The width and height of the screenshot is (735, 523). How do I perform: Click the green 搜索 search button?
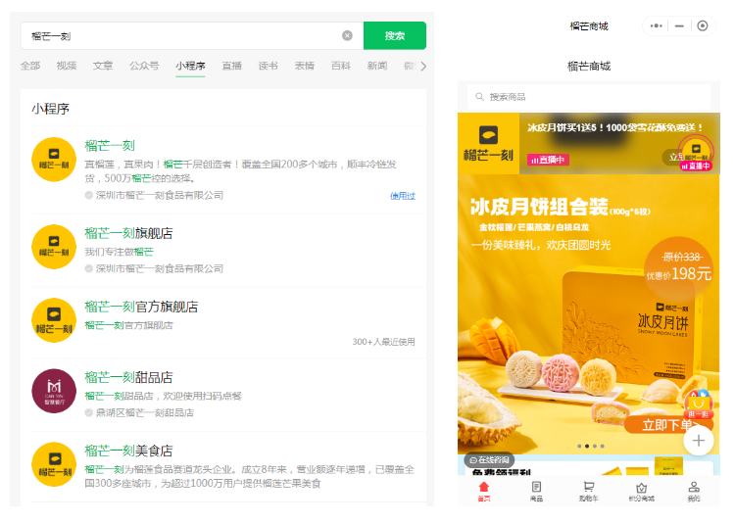tap(394, 36)
